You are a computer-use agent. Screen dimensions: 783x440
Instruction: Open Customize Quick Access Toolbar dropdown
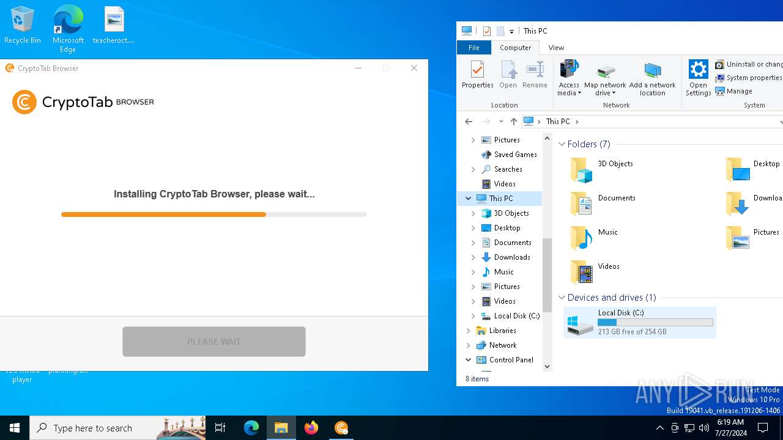pos(511,31)
